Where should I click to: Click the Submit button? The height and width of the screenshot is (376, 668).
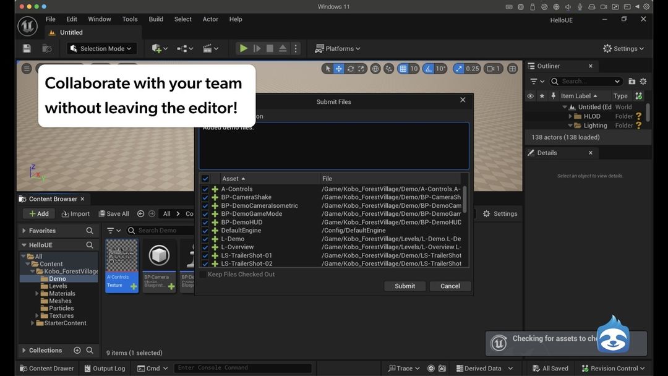click(x=405, y=286)
